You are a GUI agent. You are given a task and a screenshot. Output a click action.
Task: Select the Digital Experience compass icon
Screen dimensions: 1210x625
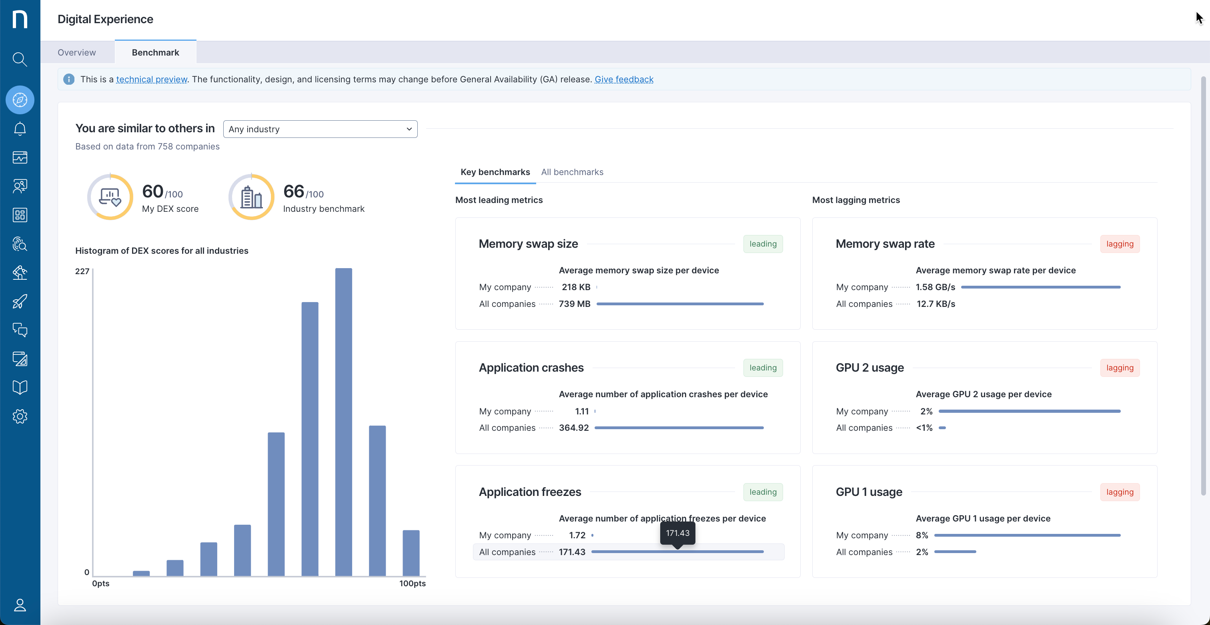click(20, 100)
